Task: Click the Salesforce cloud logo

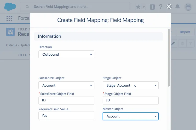Action: click(10, 7)
